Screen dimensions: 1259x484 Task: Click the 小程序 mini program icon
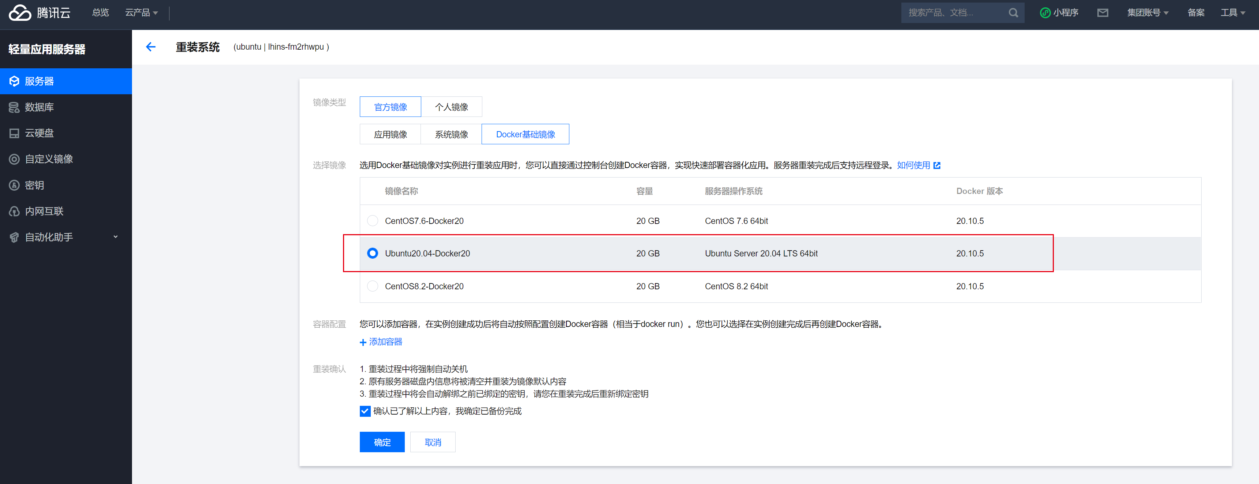(1045, 13)
